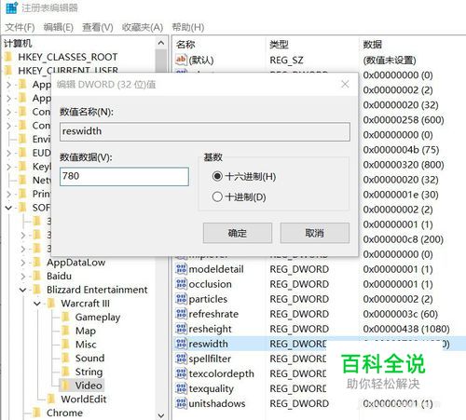Open the 帮助(H) menu

pyautogui.click(x=188, y=27)
